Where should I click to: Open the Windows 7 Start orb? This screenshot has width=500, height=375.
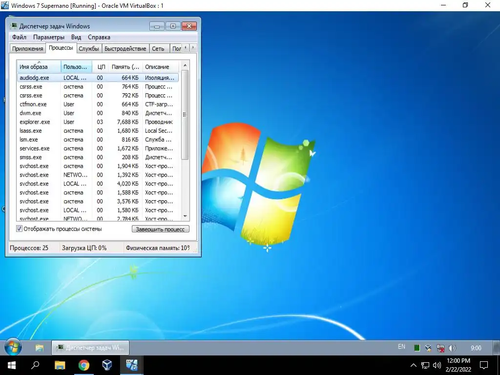(13, 347)
